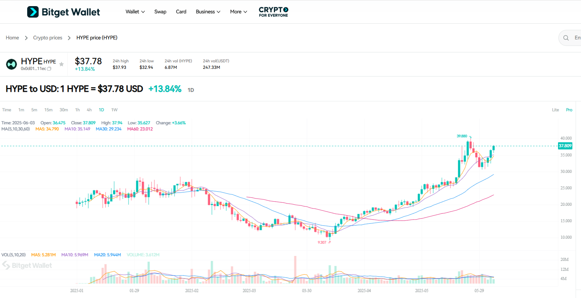
Task: Click the 1D label beside the +13.84% heading
Action: 191,90
